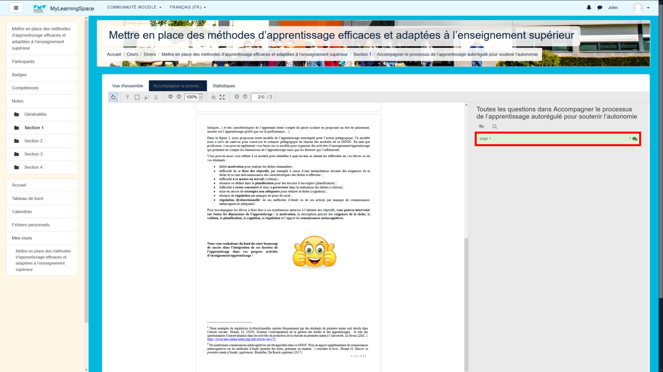The height and width of the screenshot is (372, 663).
Task: Click the last breadcrumb Accompagner le processus
Action: pyautogui.click(x=457, y=55)
